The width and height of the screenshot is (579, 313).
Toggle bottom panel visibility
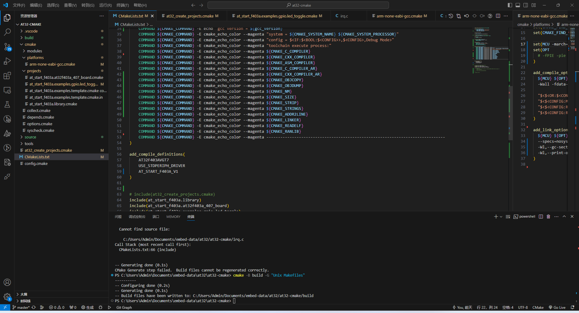(x=518, y=5)
